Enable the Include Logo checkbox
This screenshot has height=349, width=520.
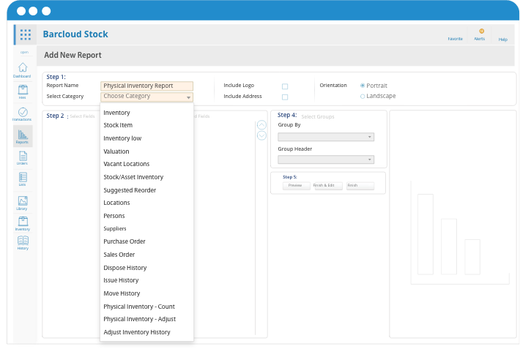(x=285, y=86)
